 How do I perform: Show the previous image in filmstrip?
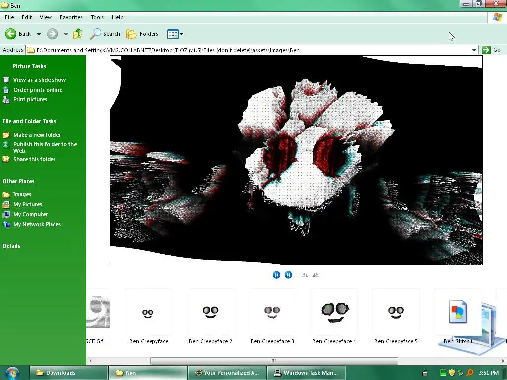[276, 275]
